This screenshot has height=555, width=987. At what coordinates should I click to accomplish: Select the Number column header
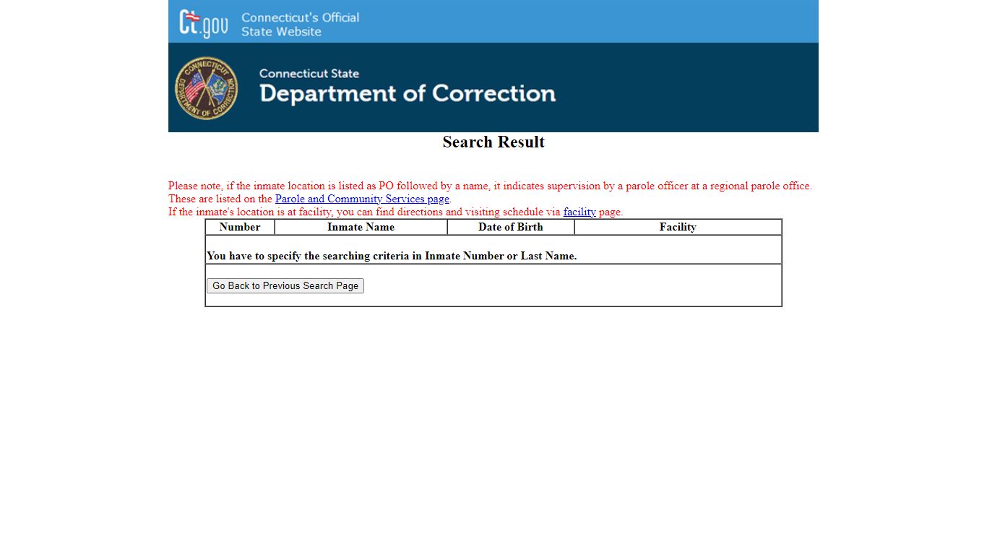[x=239, y=227]
